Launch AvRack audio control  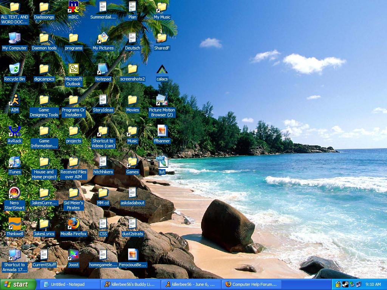[15, 131]
